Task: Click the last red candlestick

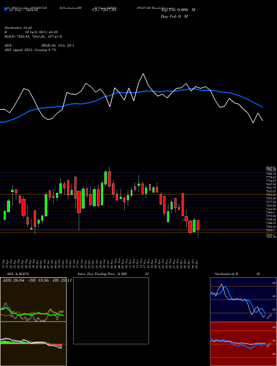Action: click(x=198, y=225)
